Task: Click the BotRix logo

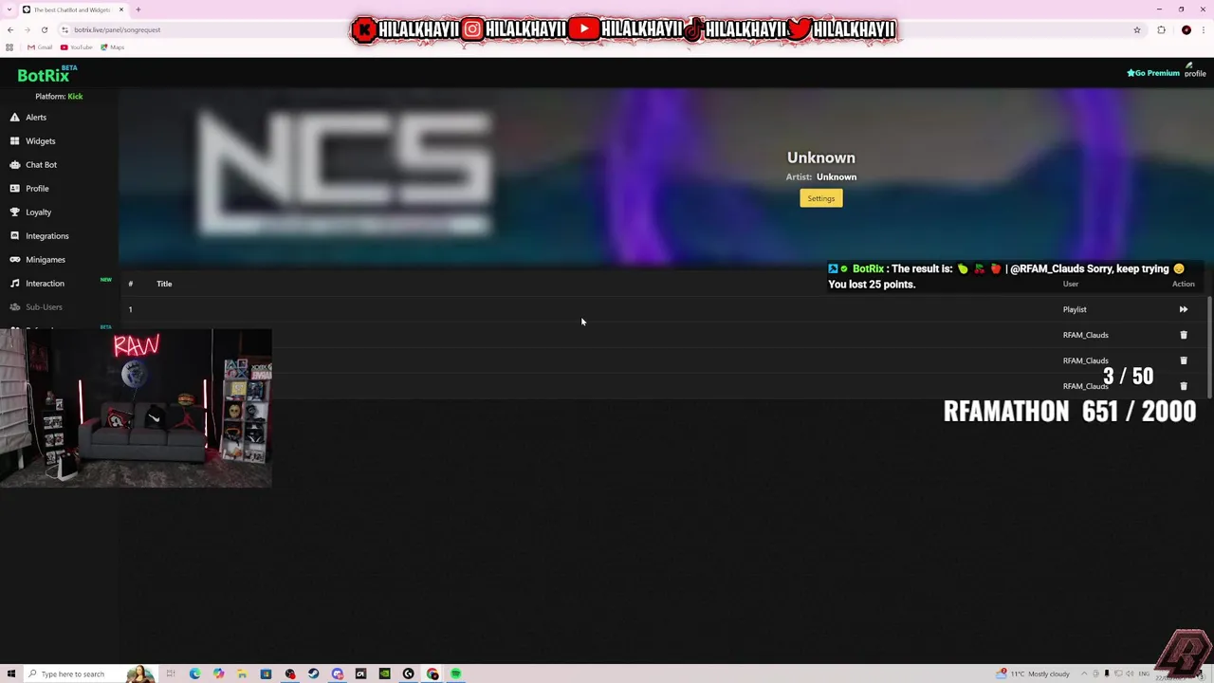Action: coord(47,75)
